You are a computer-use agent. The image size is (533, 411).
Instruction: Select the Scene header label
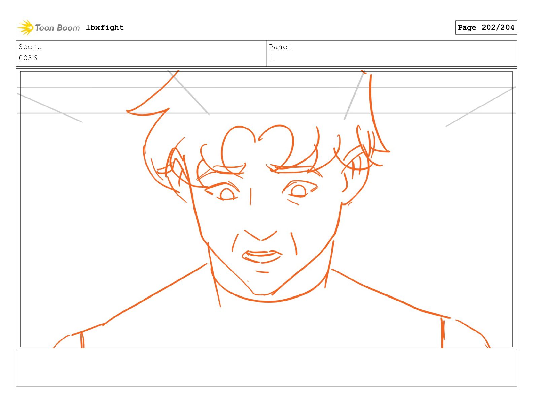(x=30, y=47)
